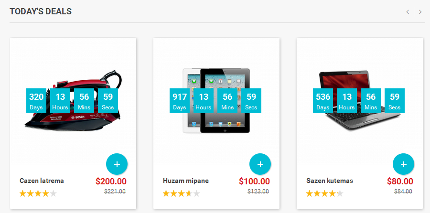Open the Huzam mipane product title

(186, 181)
